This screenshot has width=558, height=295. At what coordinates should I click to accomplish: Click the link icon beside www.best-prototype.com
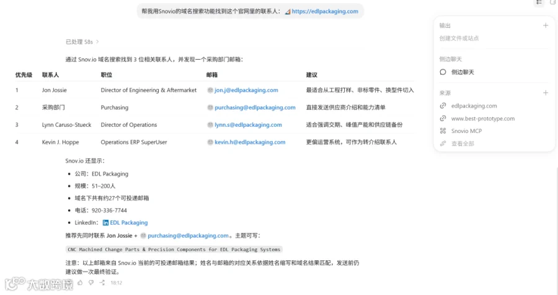[443, 118]
